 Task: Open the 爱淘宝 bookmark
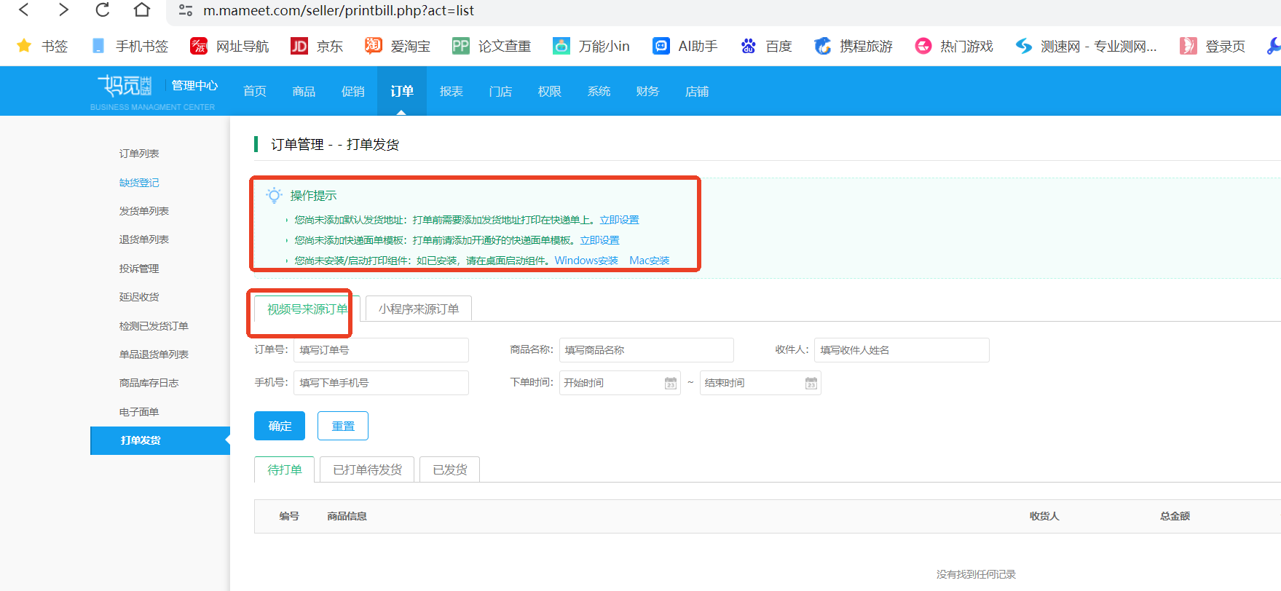(x=398, y=47)
